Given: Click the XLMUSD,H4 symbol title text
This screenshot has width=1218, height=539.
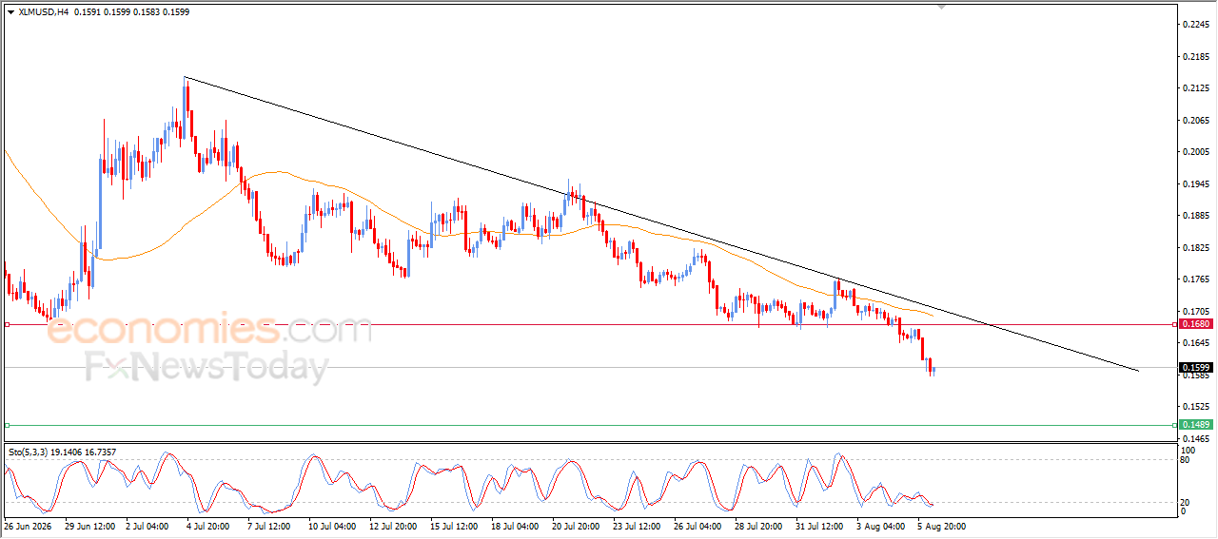Looking at the screenshot, I should coord(43,12).
